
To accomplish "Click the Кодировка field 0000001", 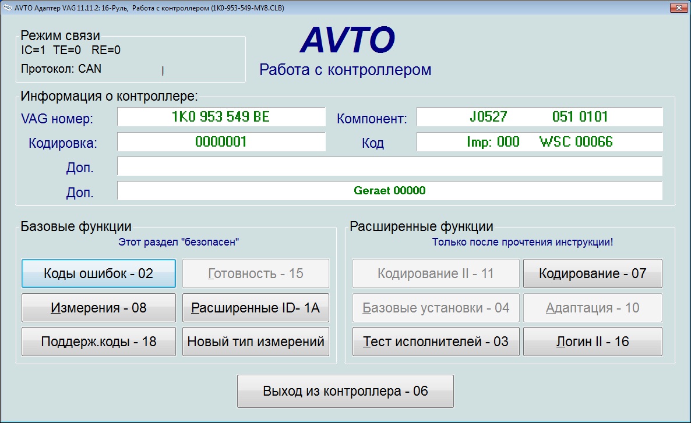I will point(221,142).
